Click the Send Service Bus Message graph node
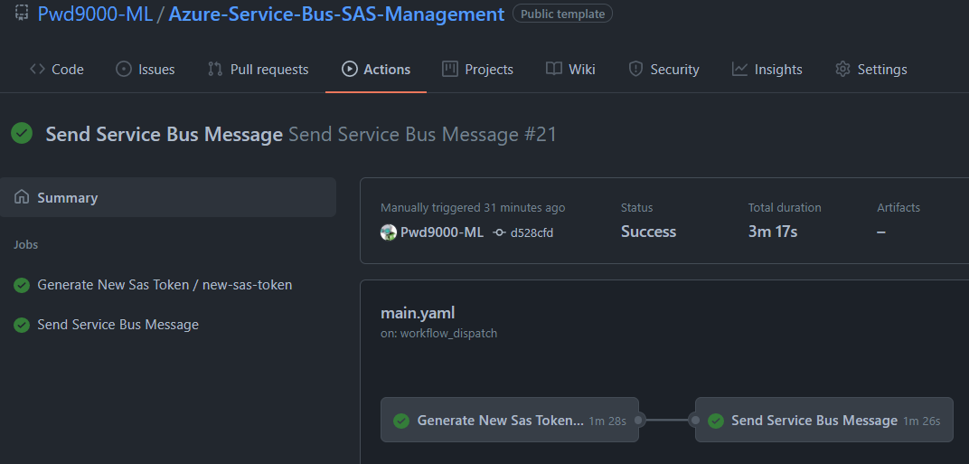Screen dimensions: 969x464 coord(823,420)
